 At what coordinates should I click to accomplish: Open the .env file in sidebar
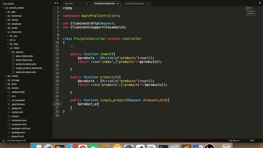(x=14, y=96)
